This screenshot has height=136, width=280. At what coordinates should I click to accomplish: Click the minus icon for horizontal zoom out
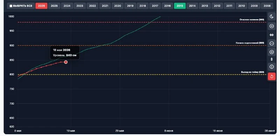(272, 43)
